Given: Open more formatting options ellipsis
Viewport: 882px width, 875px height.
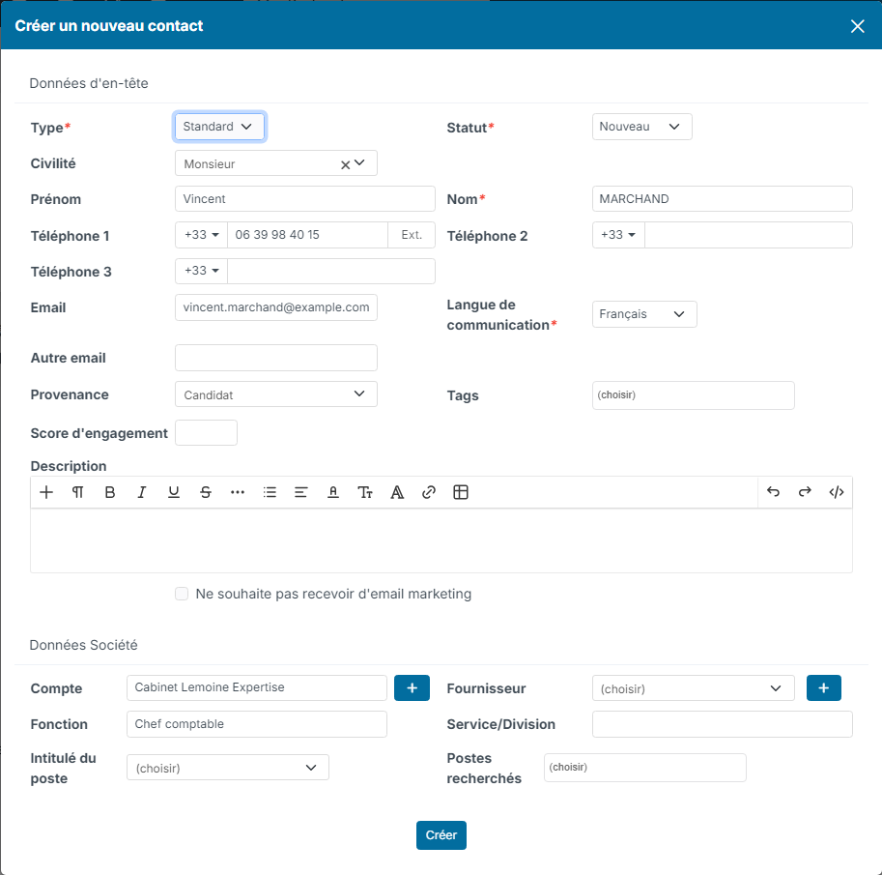Looking at the screenshot, I should [238, 493].
